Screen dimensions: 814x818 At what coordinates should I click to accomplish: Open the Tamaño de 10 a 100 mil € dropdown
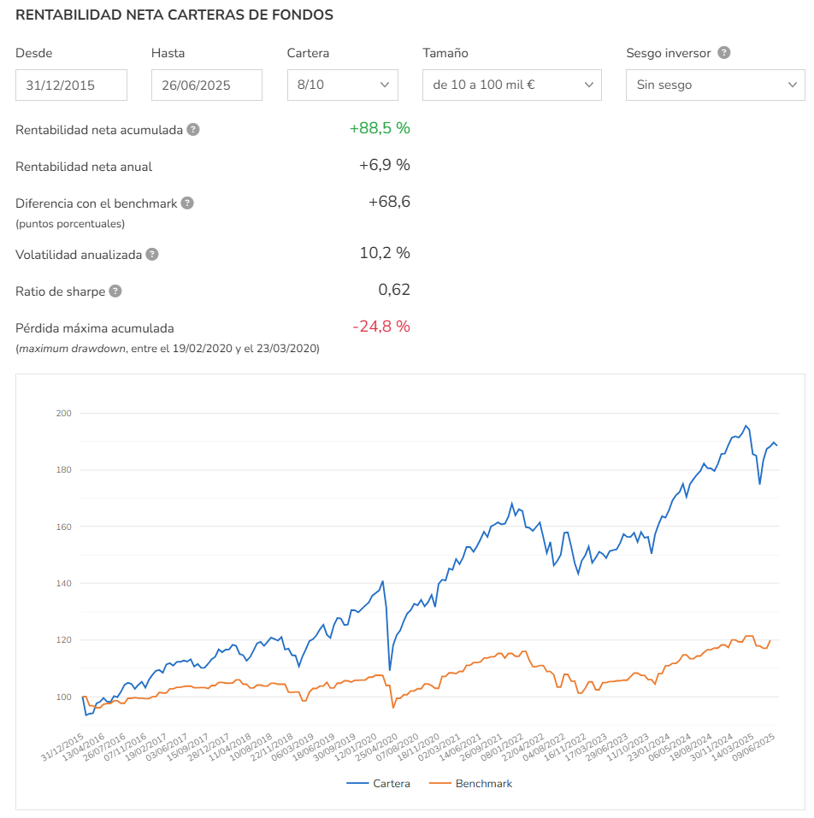click(512, 85)
